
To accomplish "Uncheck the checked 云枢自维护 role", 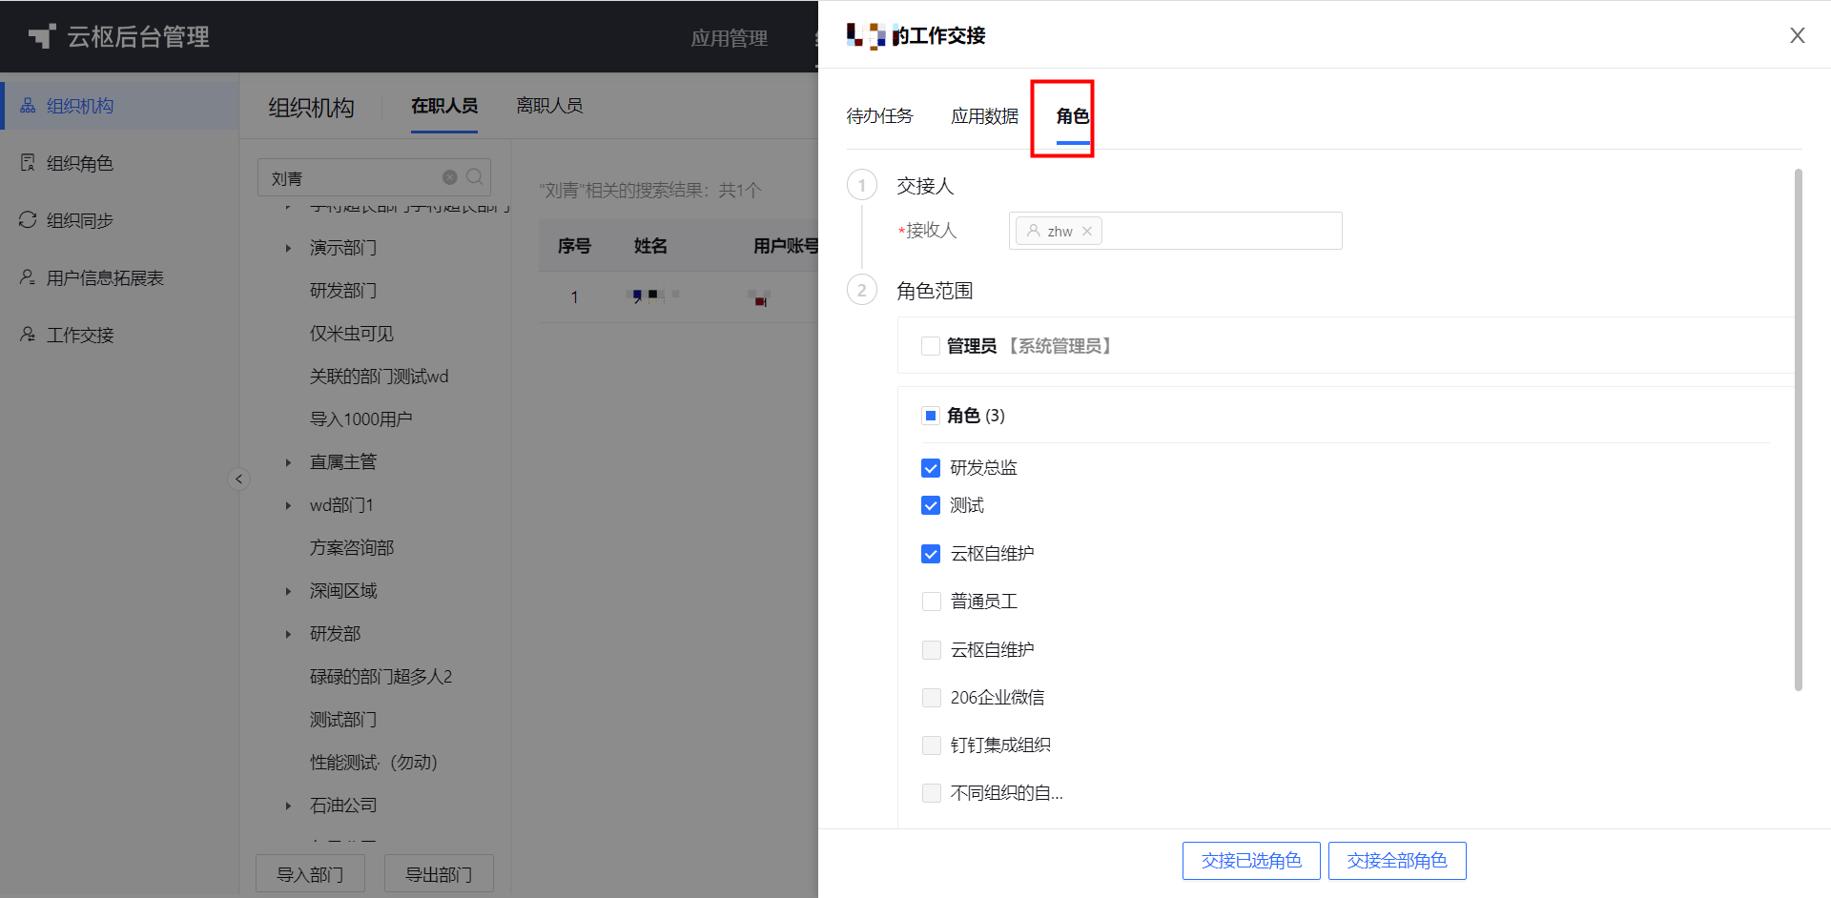I will coord(931,554).
